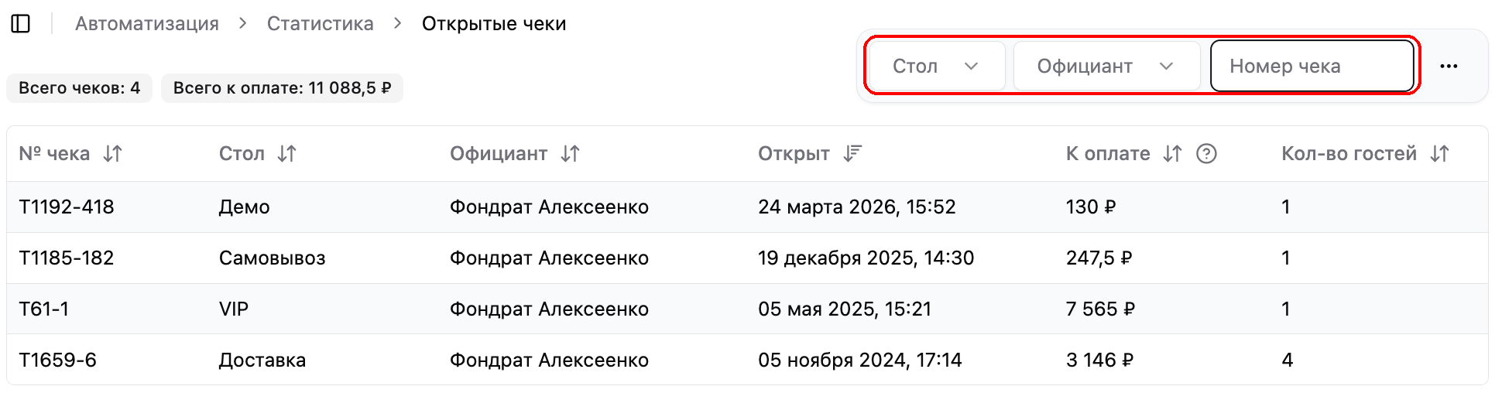Open check row T1192-418

(x=747, y=207)
